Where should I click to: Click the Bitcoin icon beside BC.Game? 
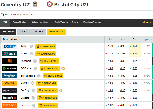tap(63, 68)
